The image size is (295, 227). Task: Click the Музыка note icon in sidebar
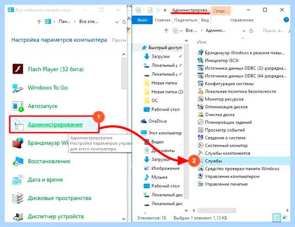pyautogui.click(x=147, y=177)
